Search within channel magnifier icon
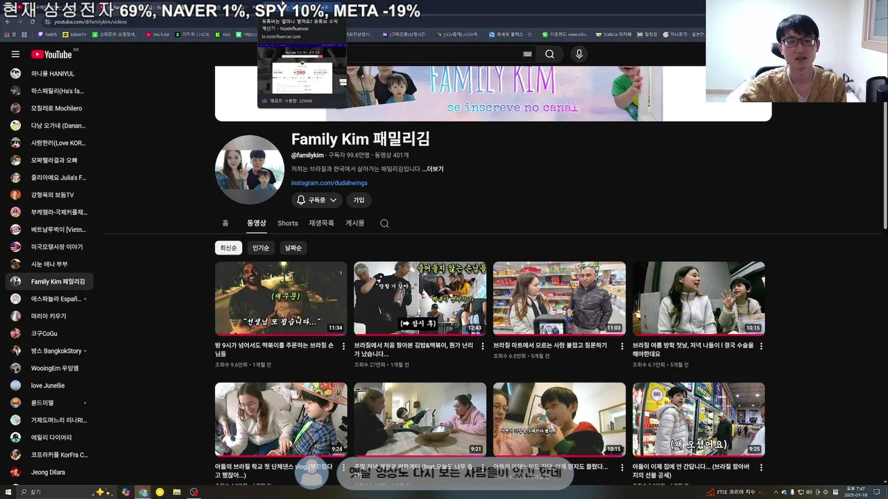Screen dimensions: 888x499 tap(384, 223)
